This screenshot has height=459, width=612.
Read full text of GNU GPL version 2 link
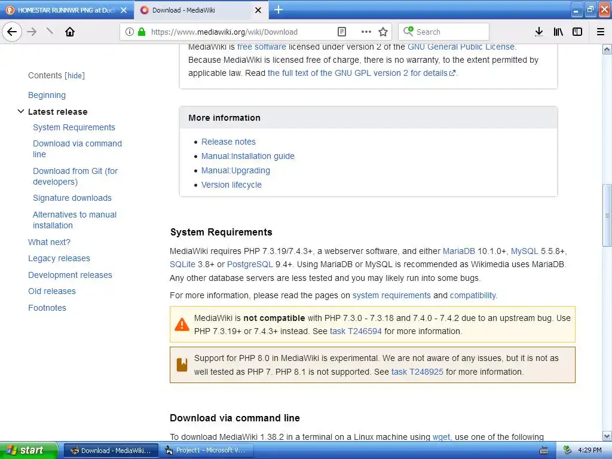pos(362,73)
